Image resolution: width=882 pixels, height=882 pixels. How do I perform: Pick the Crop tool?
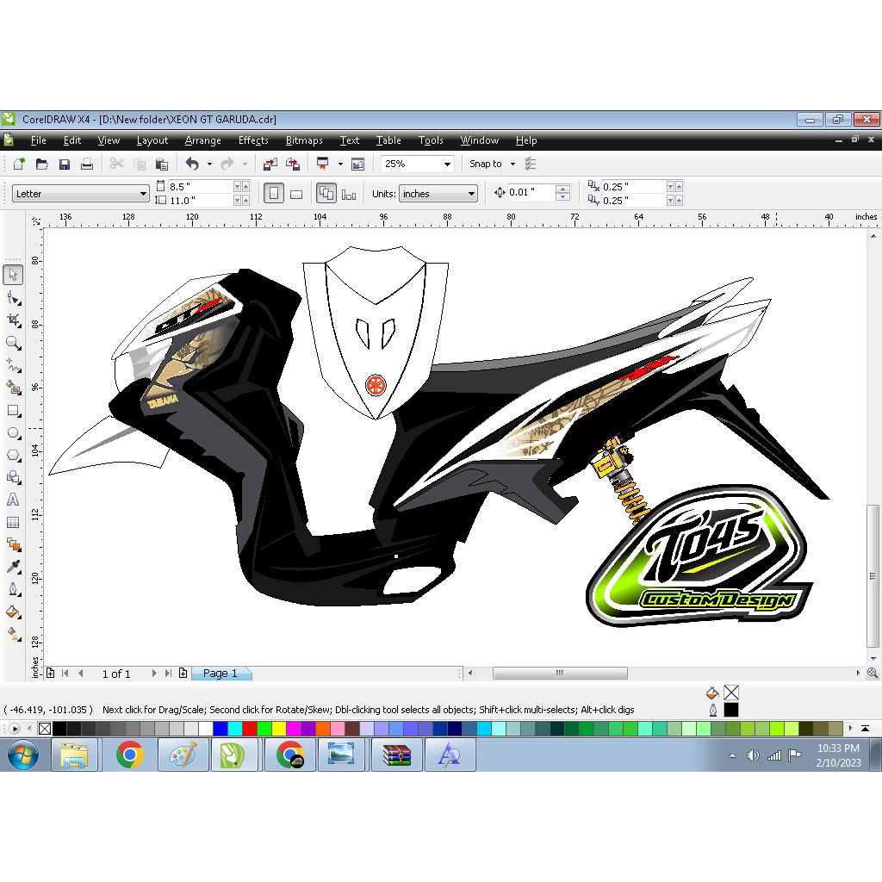[12, 320]
